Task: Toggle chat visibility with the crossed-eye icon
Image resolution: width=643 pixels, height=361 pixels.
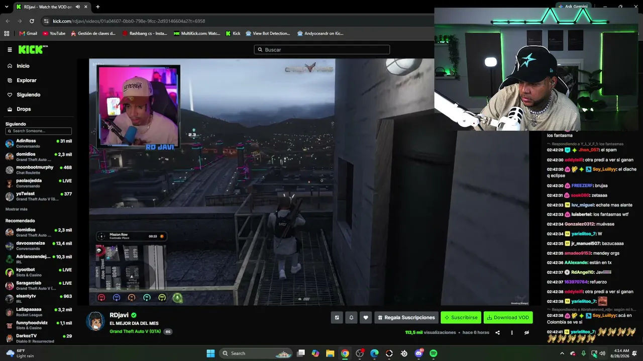Action: pos(526,332)
